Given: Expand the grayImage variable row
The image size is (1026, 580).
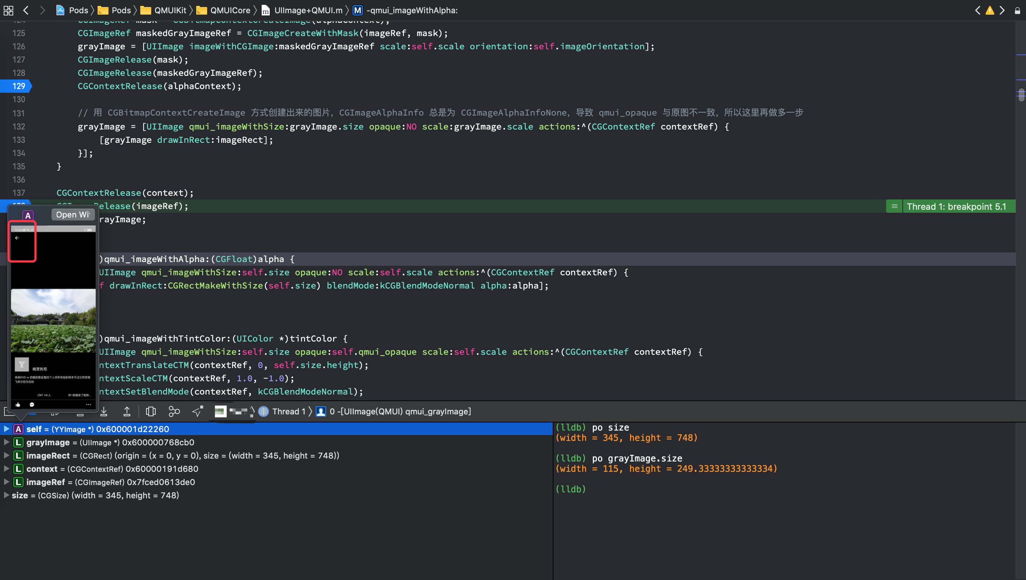Looking at the screenshot, I should tap(6, 442).
